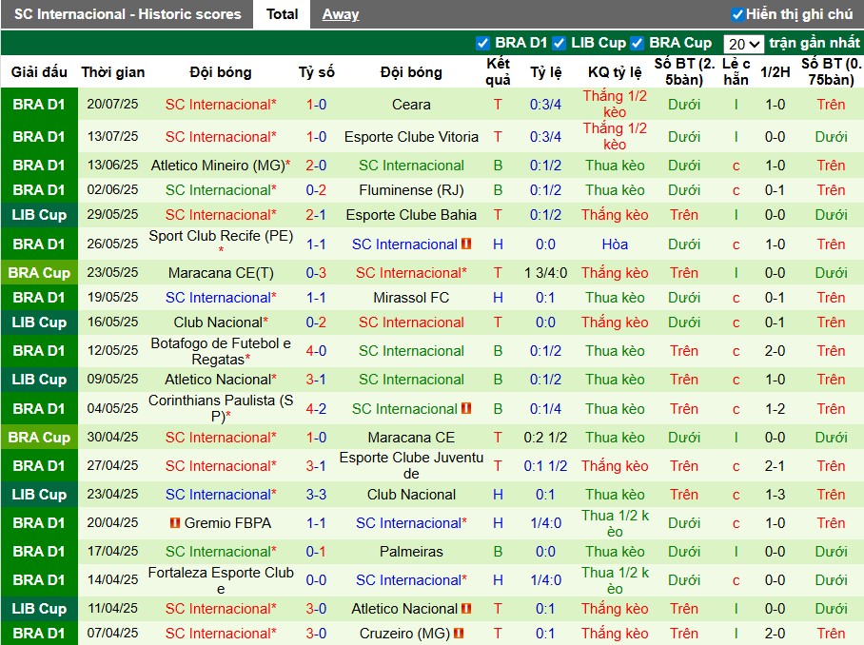Click the LIB Cup label on 16/05/25
The width and height of the screenshot is (864, 645).
(39, 322)
